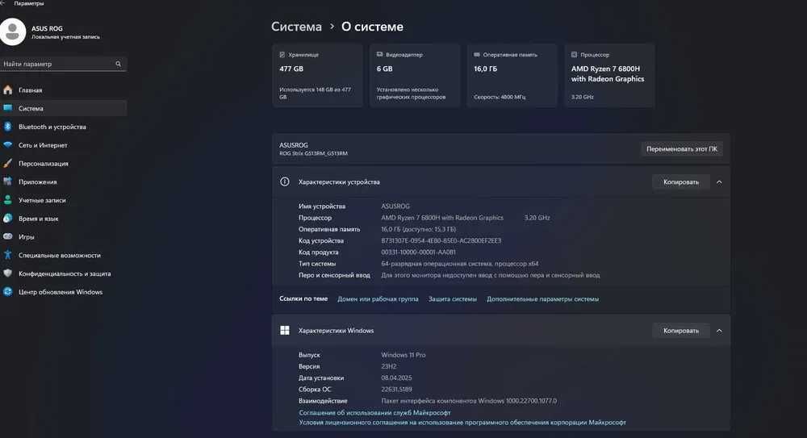Screen dimensions: 807x438
Task: Click the 64-разрядная операционная система text
Action: [460, 264]
